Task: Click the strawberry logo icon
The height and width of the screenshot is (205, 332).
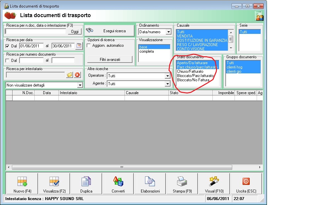Action: (x=10, y=15)
